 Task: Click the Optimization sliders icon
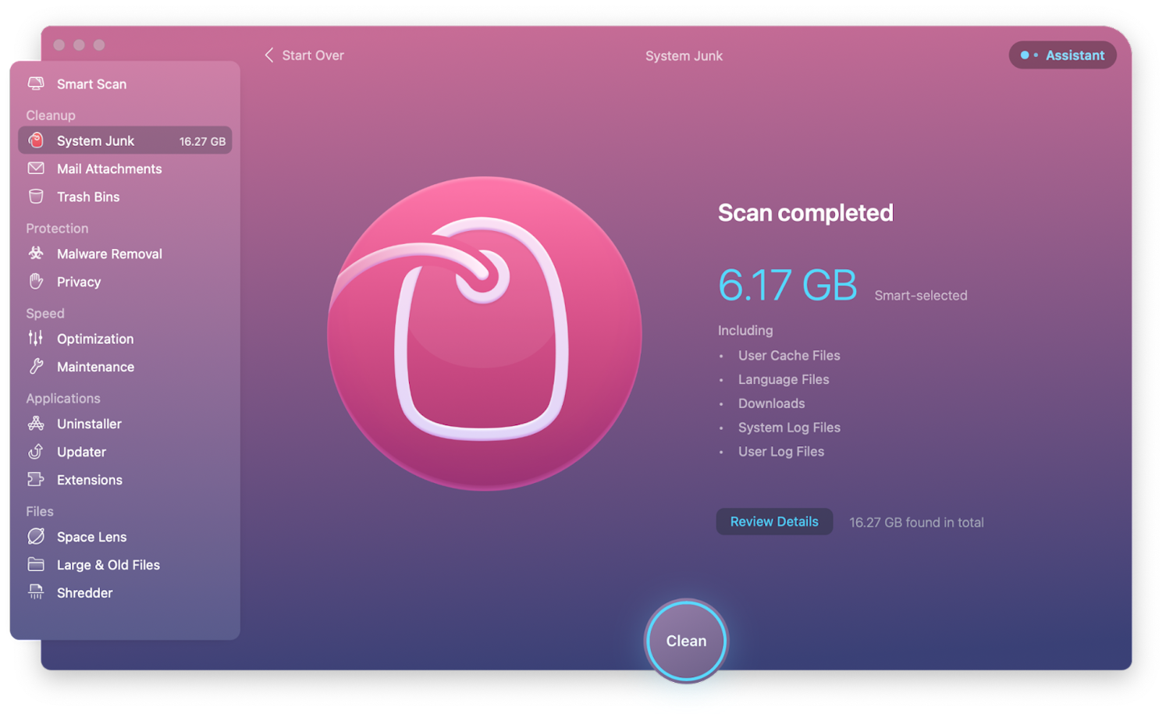[x=36, y=339]
